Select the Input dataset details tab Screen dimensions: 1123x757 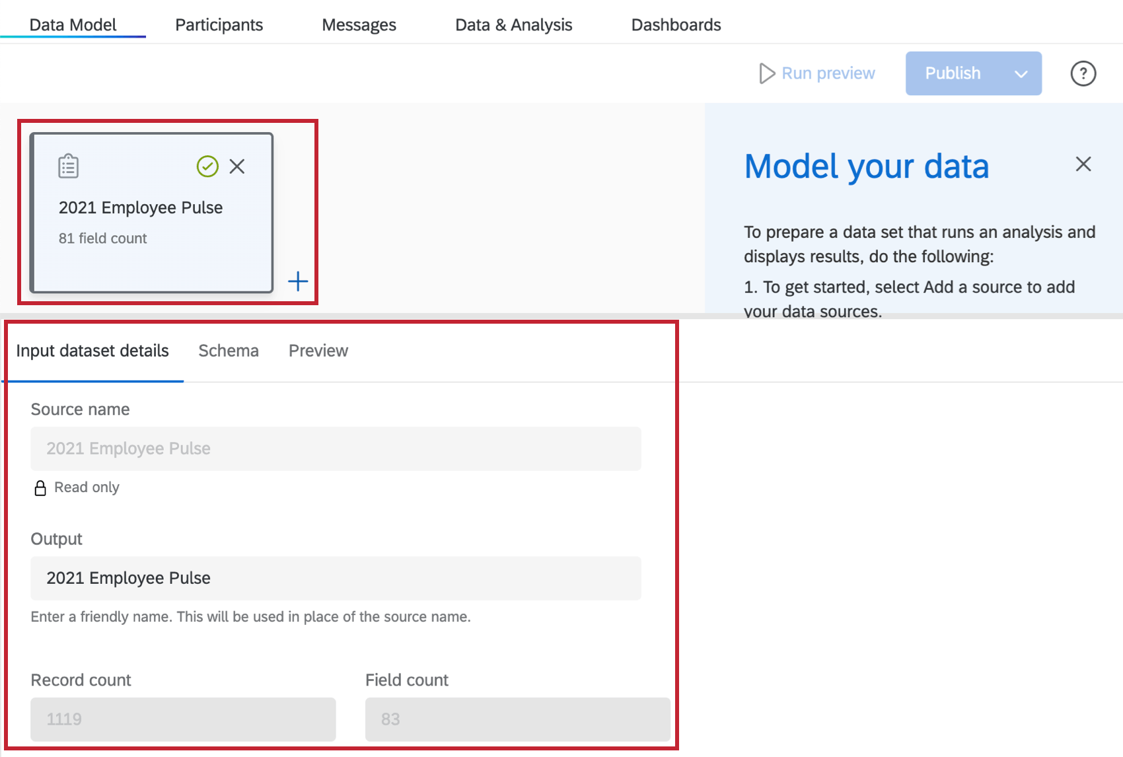(92, 351)
